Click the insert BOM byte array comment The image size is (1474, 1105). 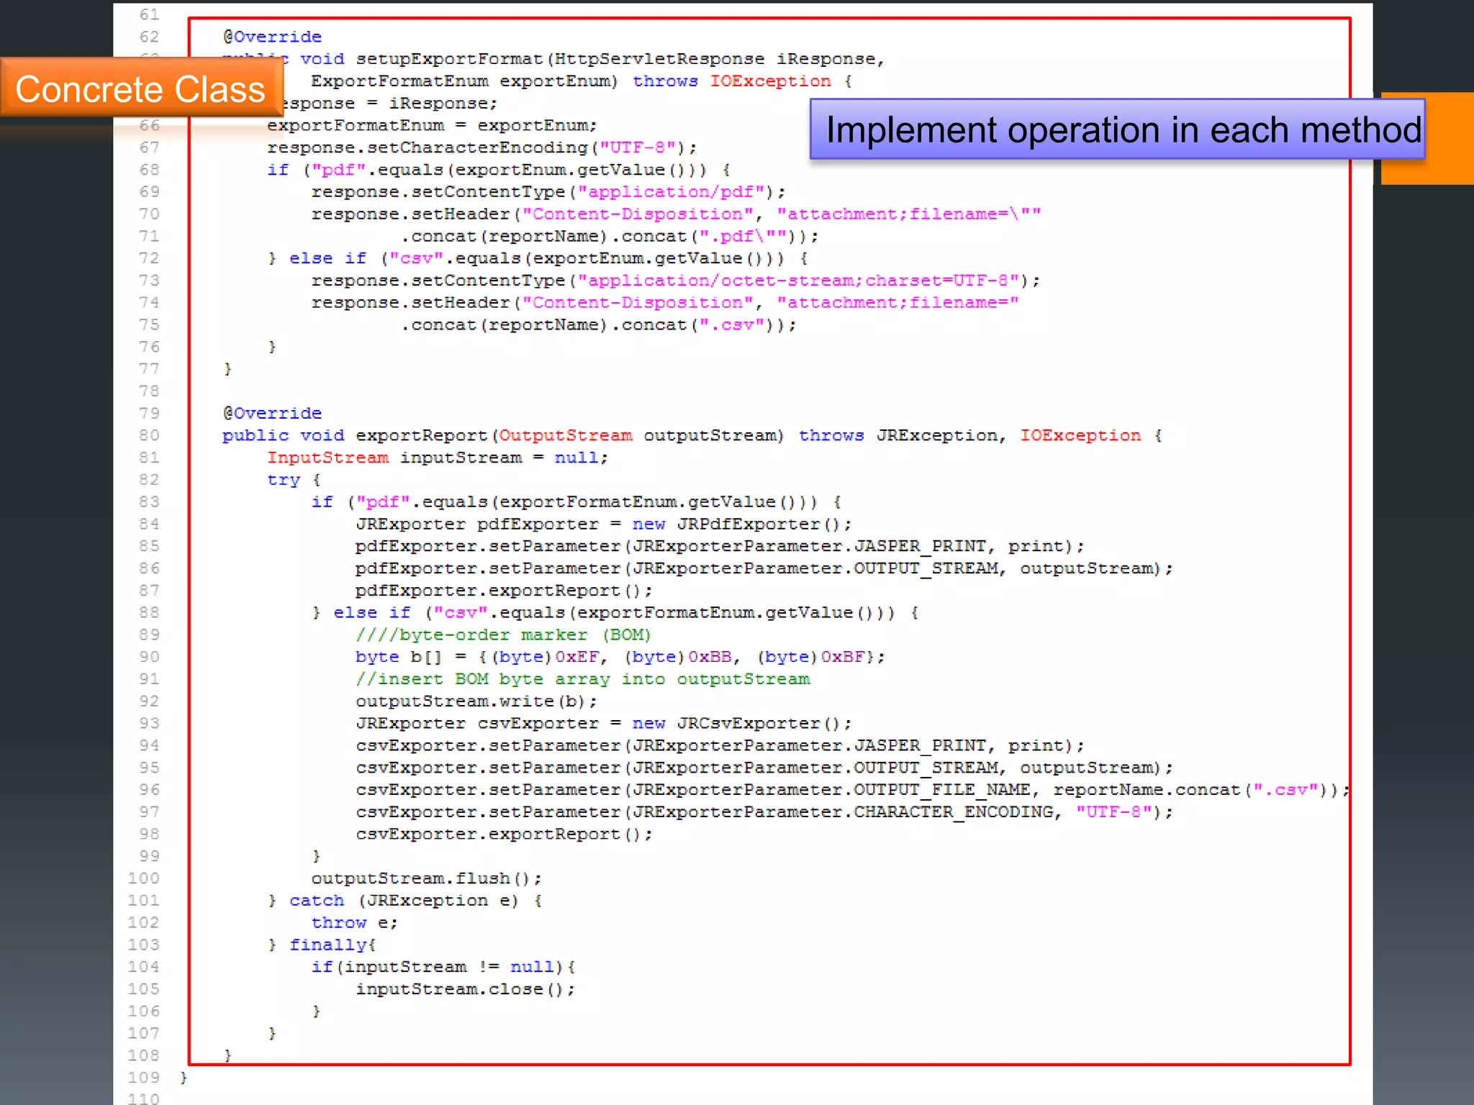pos(582,679)
